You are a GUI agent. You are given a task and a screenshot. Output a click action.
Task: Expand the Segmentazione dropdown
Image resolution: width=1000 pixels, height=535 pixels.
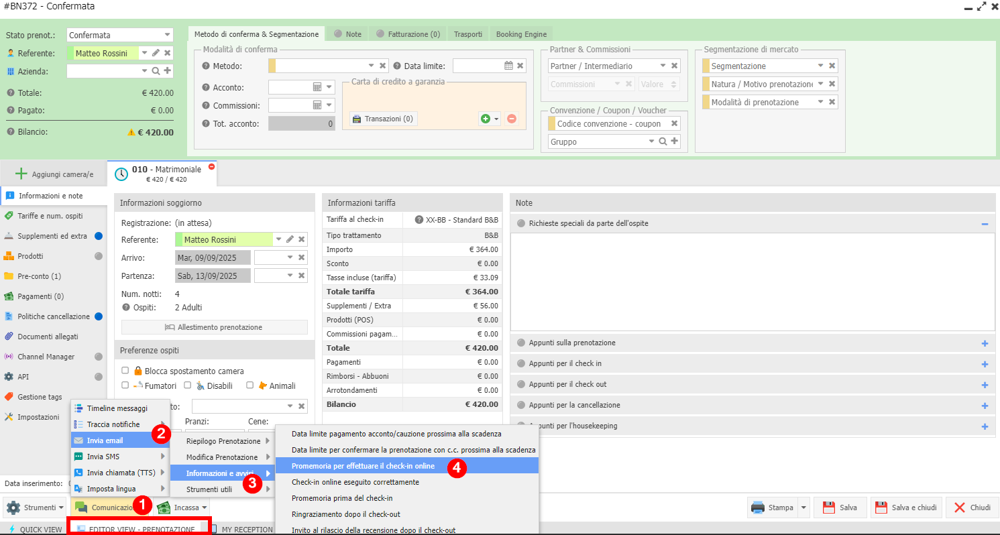point(820,66)
